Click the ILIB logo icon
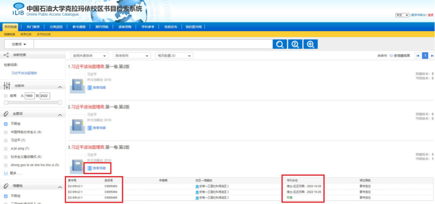 (18, 9)
